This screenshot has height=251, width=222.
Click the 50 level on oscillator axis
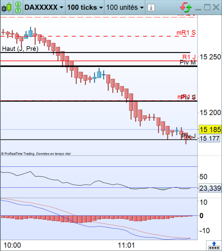coord(203,177)
